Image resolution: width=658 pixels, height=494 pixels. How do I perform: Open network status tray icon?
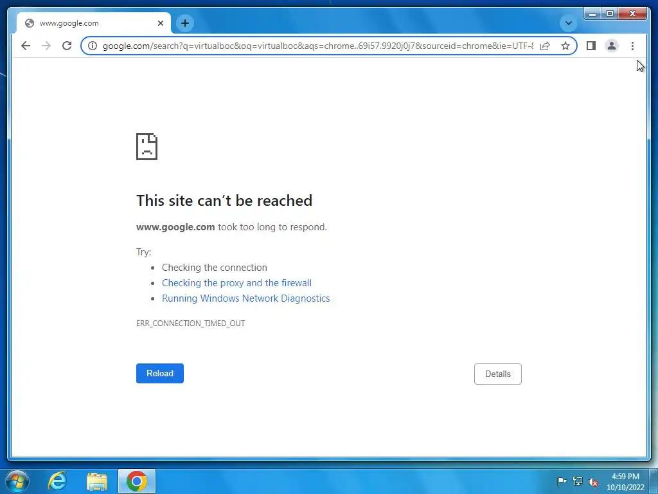pos(578,481)
